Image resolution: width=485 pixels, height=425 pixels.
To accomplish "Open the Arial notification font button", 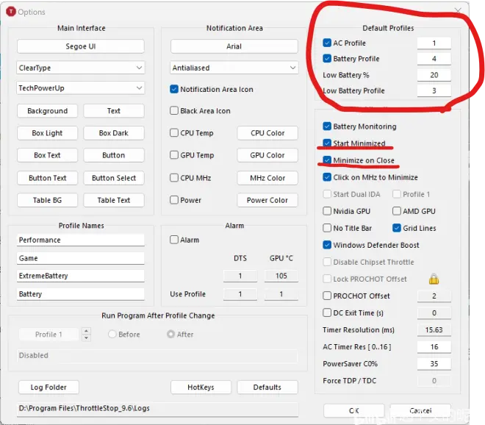I will (x=234, y=46).
